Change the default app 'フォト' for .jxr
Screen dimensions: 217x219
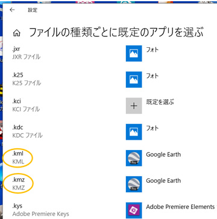pos(153,50)
